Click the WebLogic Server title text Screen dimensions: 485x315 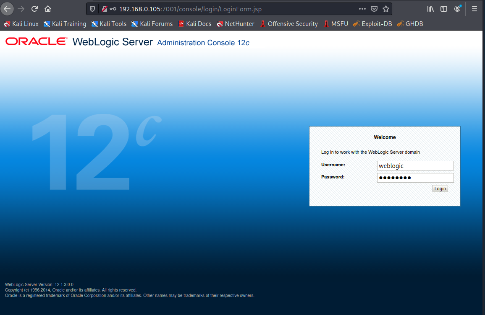click(x=113, y=41)
